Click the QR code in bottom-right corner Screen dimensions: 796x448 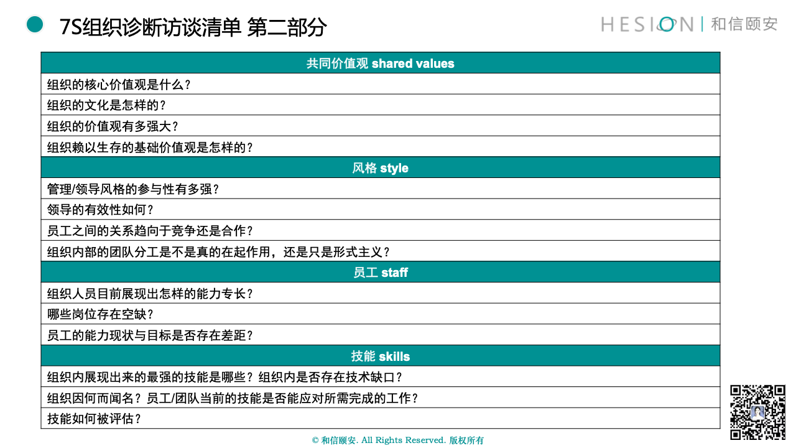point(757,412)
